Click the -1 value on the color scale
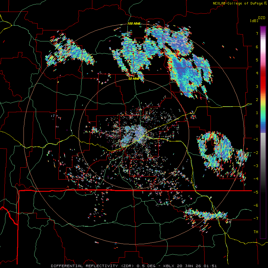The height and width of the screenshot is (268, 268). tap(256, 139)
